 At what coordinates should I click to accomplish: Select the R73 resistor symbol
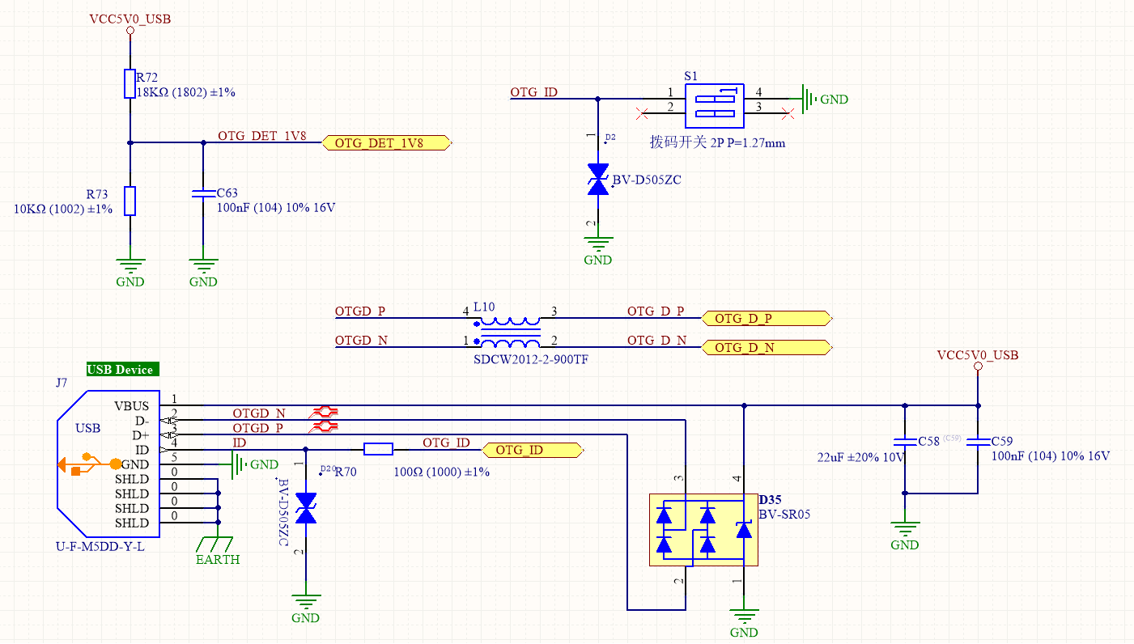[x=130, y=201]
